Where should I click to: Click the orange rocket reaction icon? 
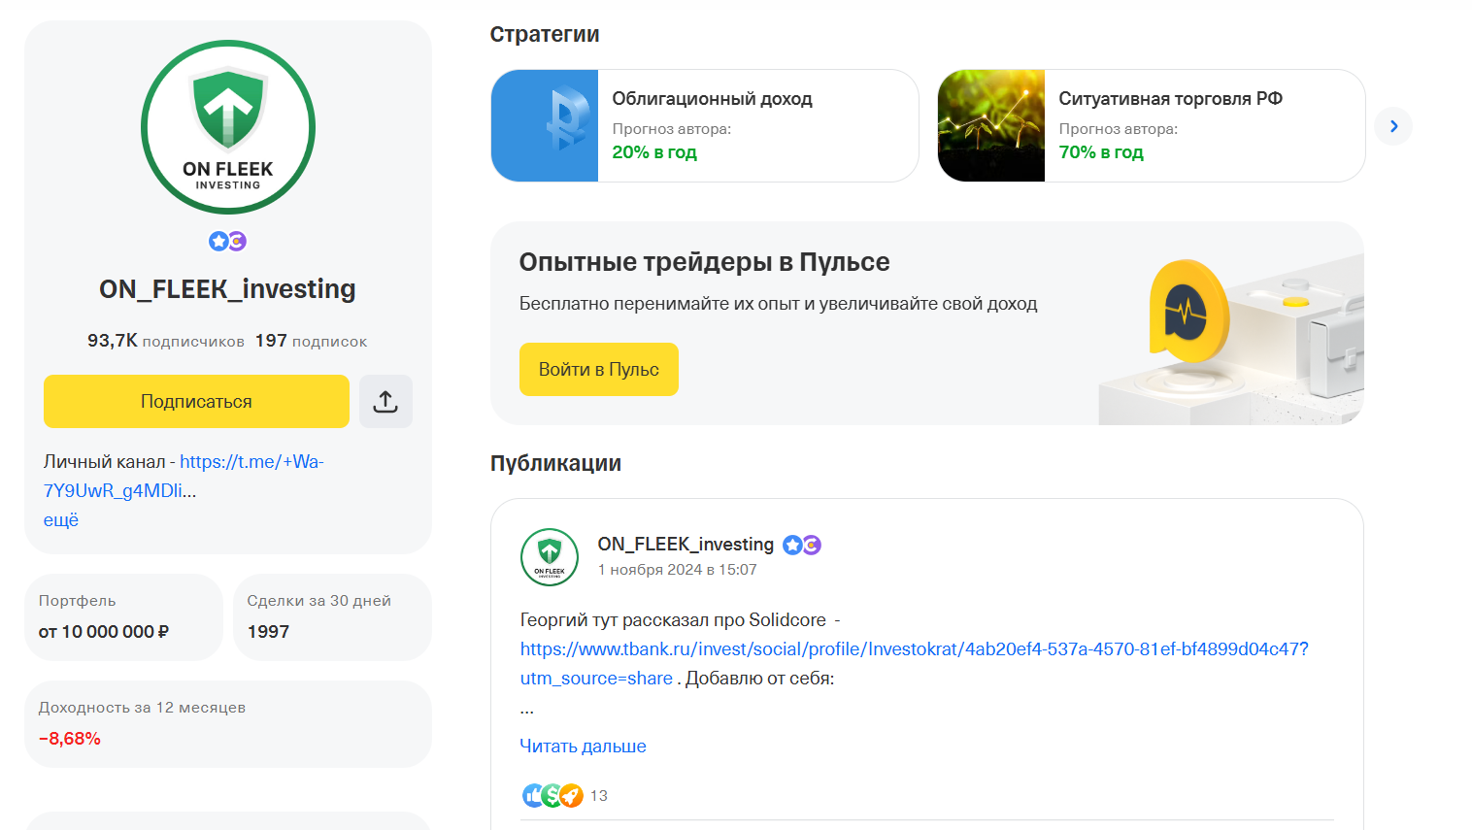point(572,796)
